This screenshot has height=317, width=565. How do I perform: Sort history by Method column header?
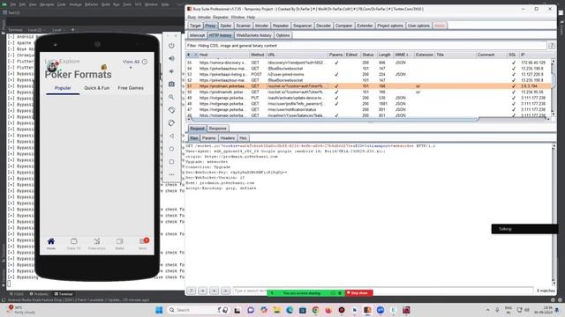click(x=257, y=55)
